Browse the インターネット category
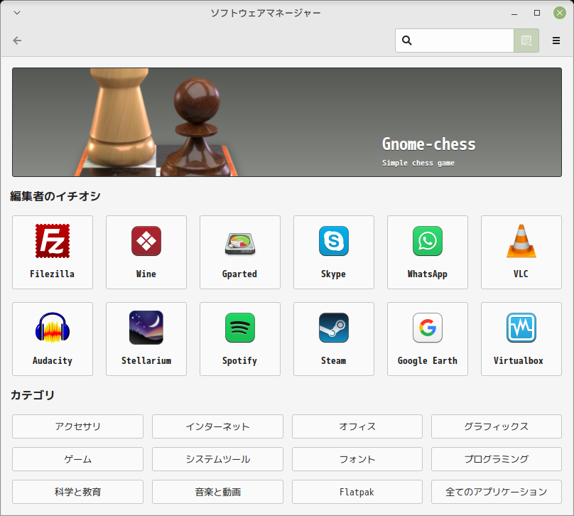The width and height of the screenshot is (574, 516). pyautogui.click(x=217, y=426)
